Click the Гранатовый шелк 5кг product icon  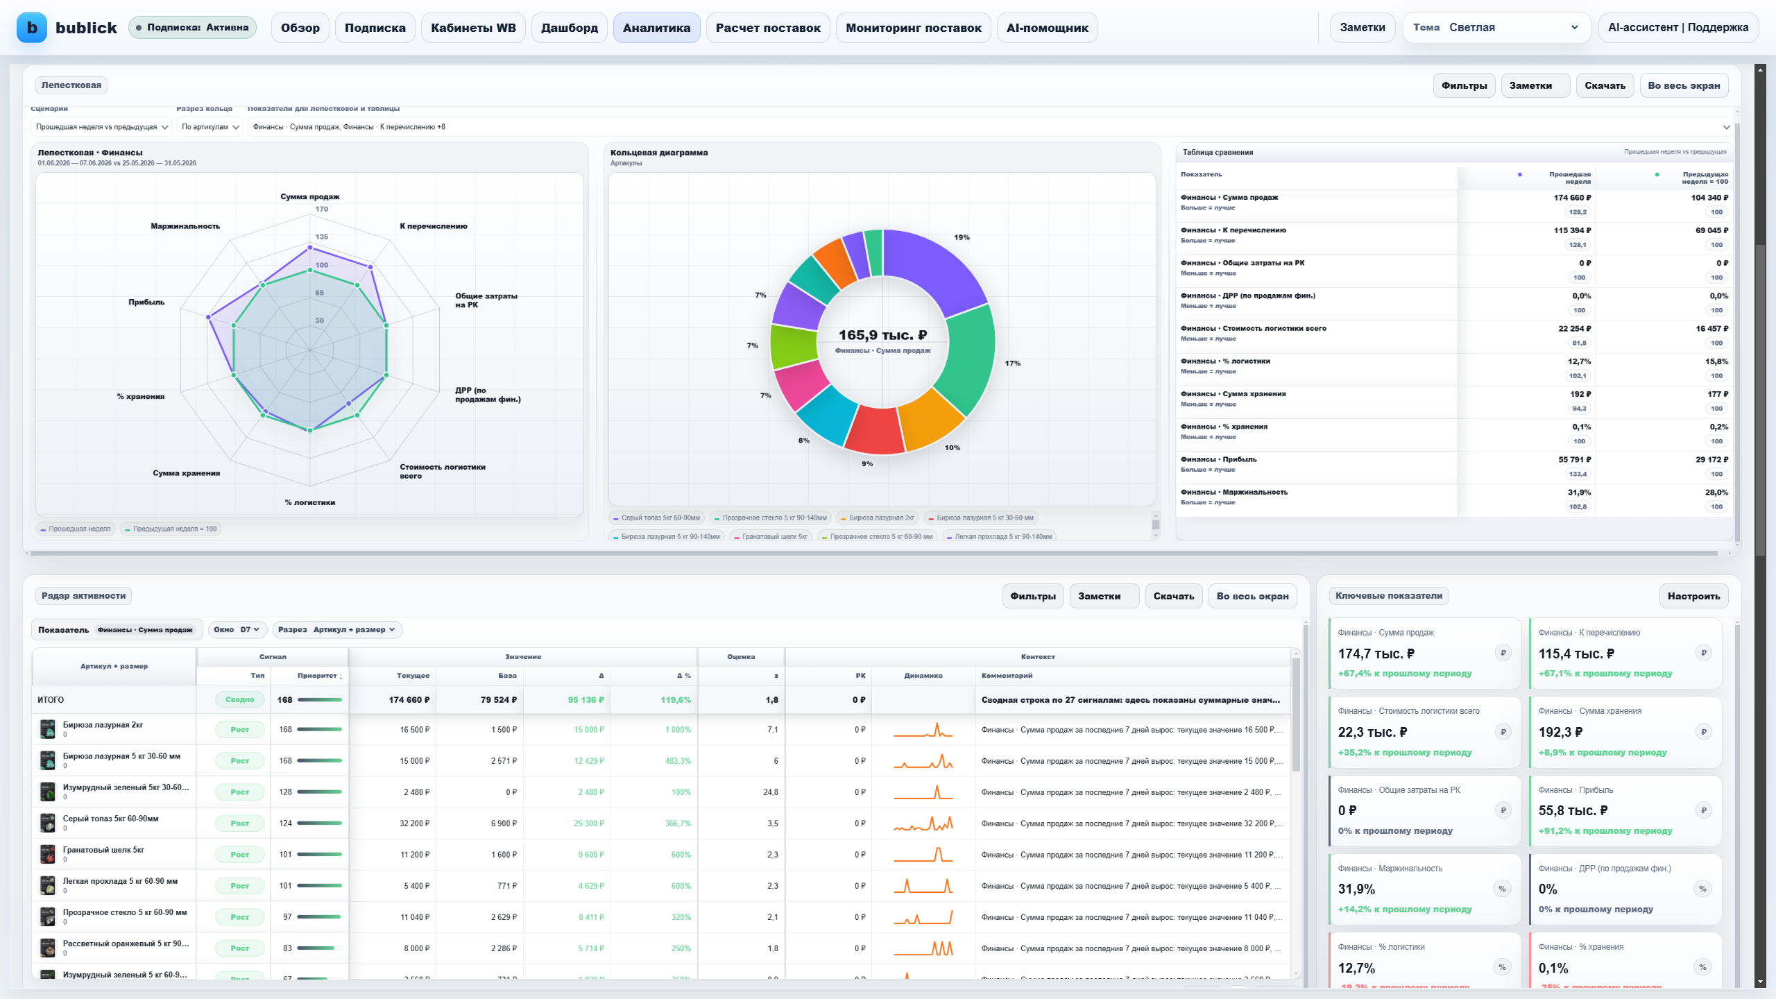pos(47,854)
